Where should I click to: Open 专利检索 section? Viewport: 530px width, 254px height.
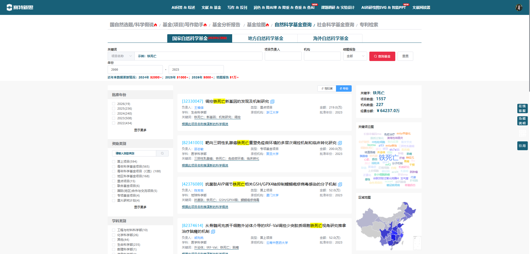(369, 25)
